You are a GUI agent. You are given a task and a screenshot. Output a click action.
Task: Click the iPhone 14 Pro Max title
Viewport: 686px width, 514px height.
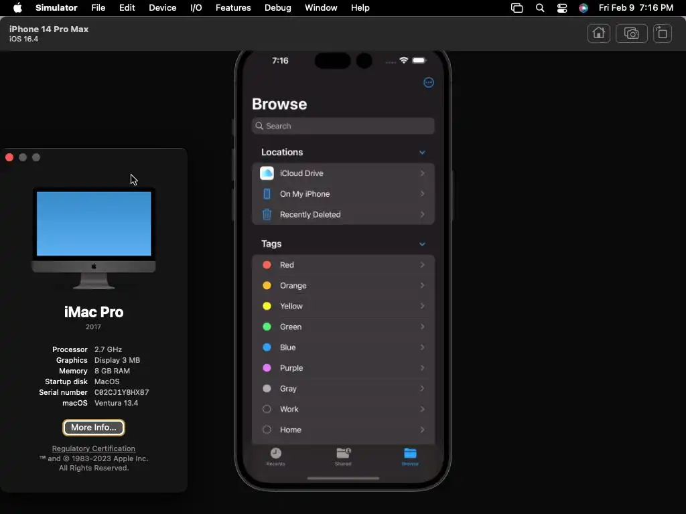coord(49,29)
